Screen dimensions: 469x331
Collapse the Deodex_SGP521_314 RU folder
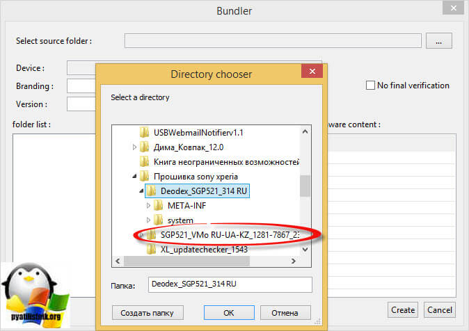pyautogui.click(x=141, y=191)
